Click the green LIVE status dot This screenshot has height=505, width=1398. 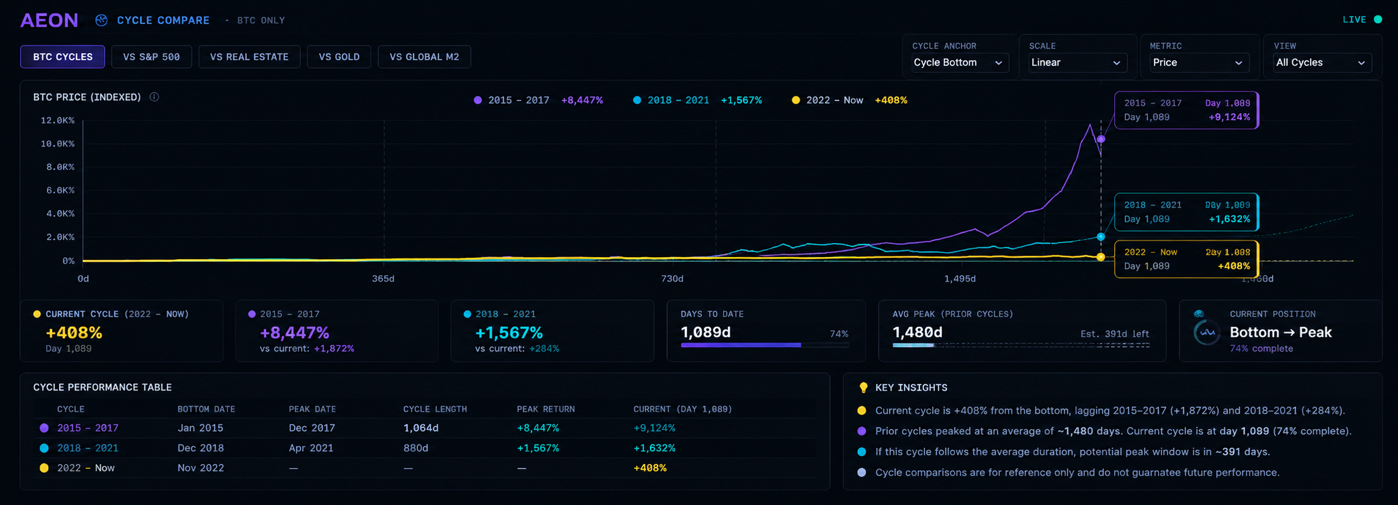pos(1378,19)
